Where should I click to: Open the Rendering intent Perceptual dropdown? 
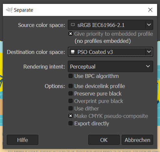[x=110, y=67]
